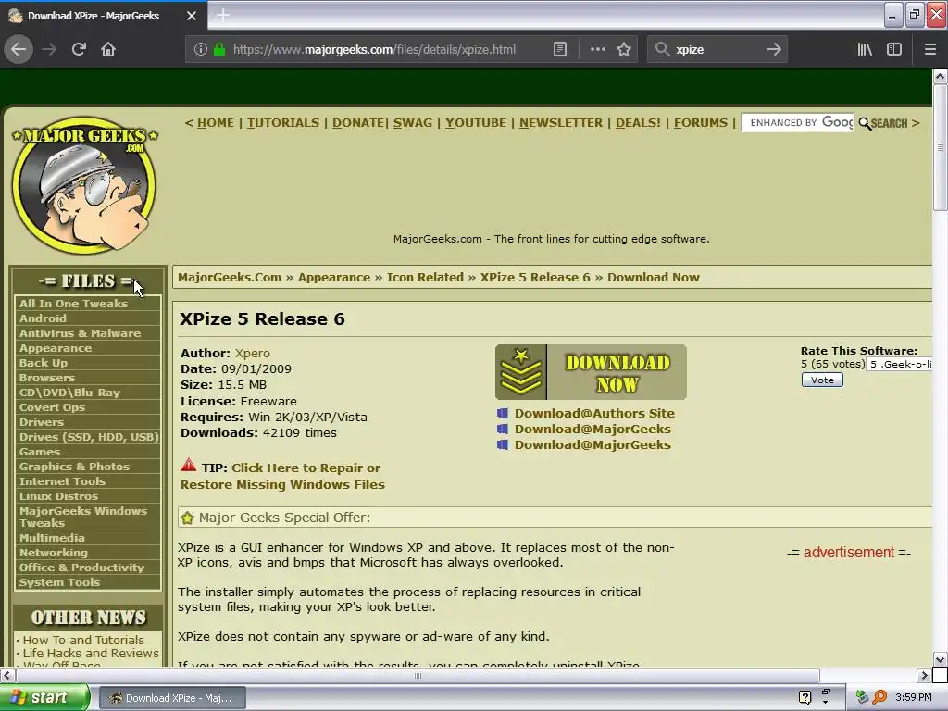948x711 pixels.
Task: Open page actions three-dot menu
Action: click(x=597, y=49)
